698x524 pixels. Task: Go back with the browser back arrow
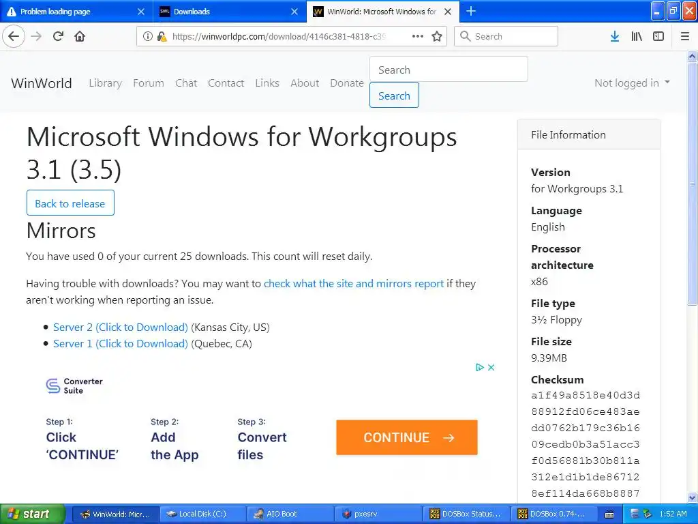[x=14, y=37]
